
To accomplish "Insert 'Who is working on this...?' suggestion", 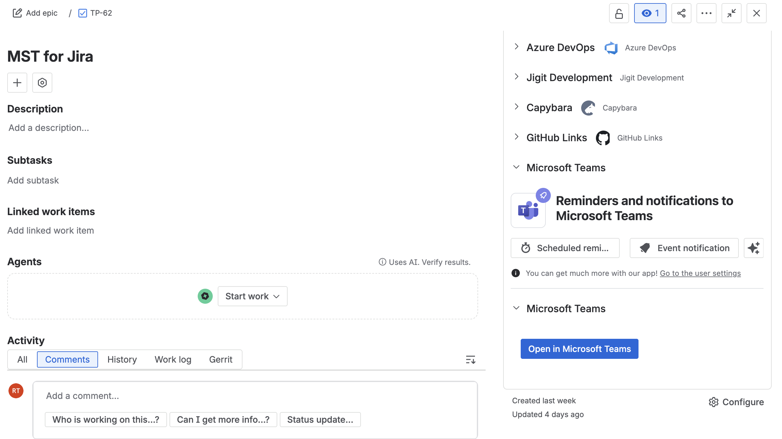I will coord(106,420).
